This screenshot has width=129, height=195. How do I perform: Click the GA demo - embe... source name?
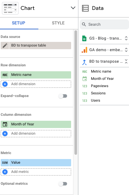[106, 50]
